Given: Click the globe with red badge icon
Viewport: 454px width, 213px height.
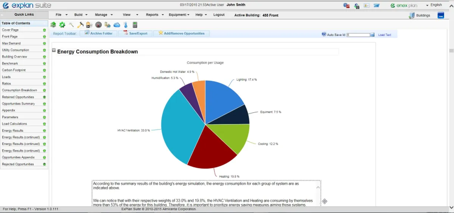Looking at the screenshot, I should coord(346,5).
